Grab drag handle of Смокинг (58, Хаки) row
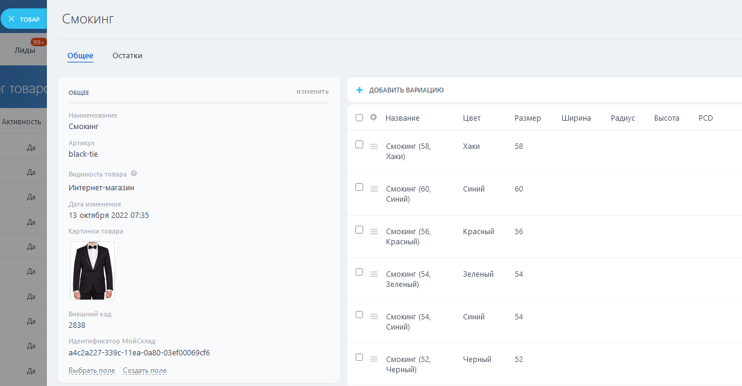Screen dimensions: 742x386 tap(374, 146)
